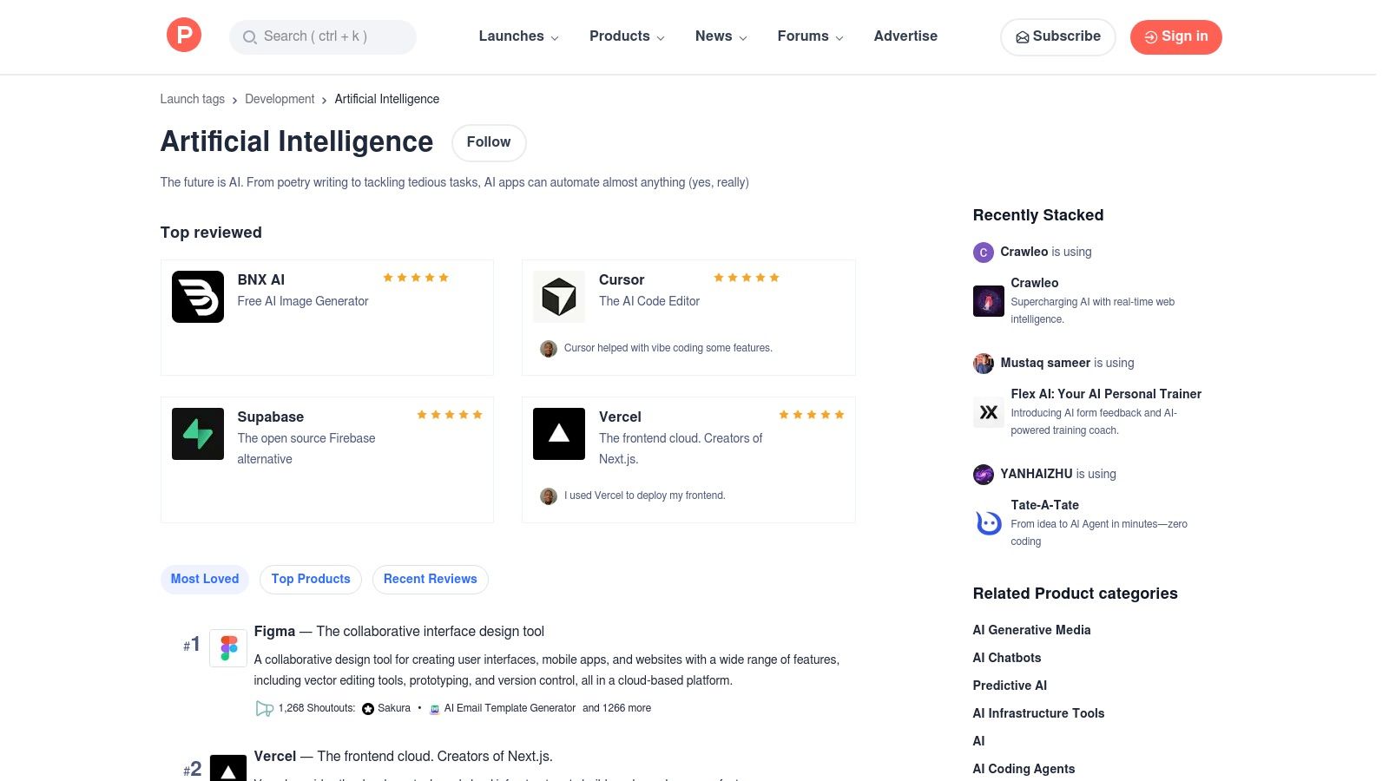Select the Cursor cube logo icon

(x=558, y=296)
